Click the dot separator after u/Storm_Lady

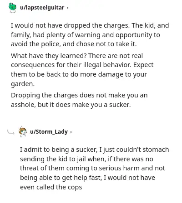(x=71, y=132)
